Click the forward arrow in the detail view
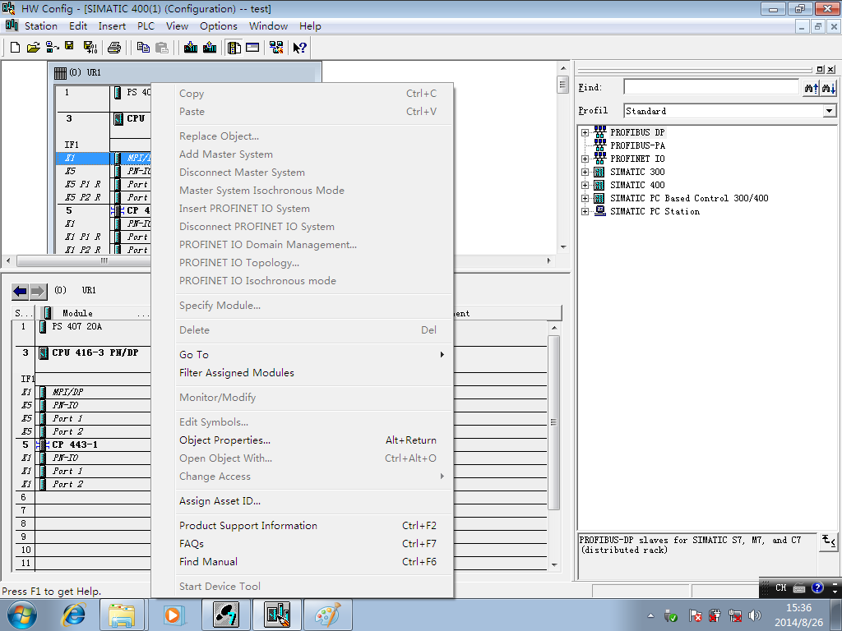Image resolution: width=842 pixels, height=631 pixels. (x=38, y=292)
